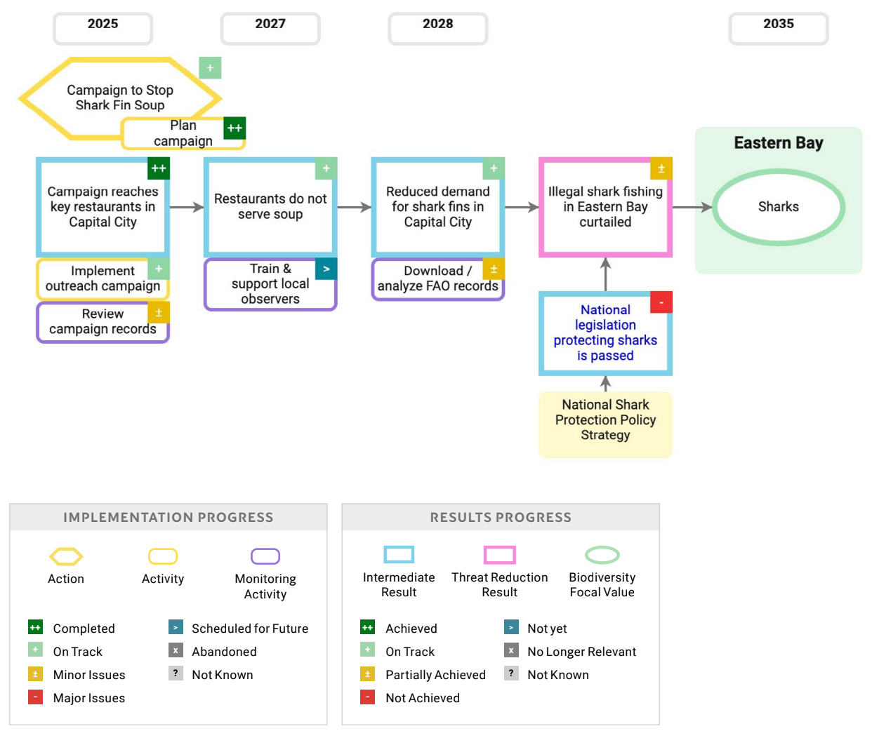Click On Track icon in Results Progress legend

(x=367, y=650)
